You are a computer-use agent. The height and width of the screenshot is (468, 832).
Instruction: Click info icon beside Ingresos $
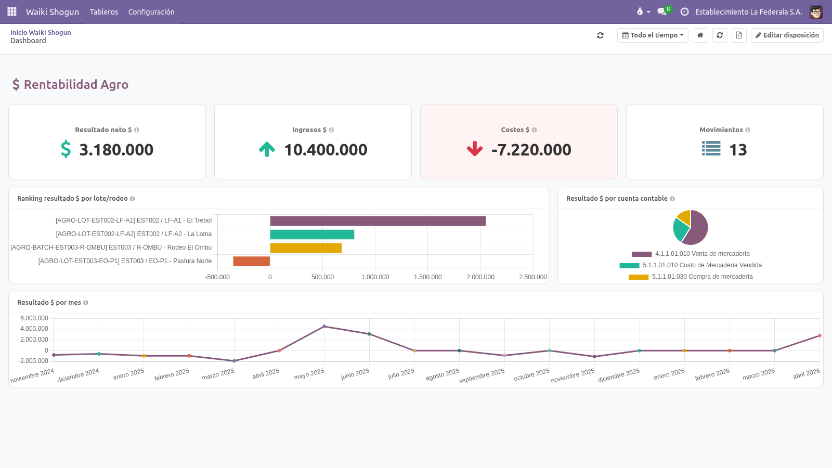click(x=331, y=130)
